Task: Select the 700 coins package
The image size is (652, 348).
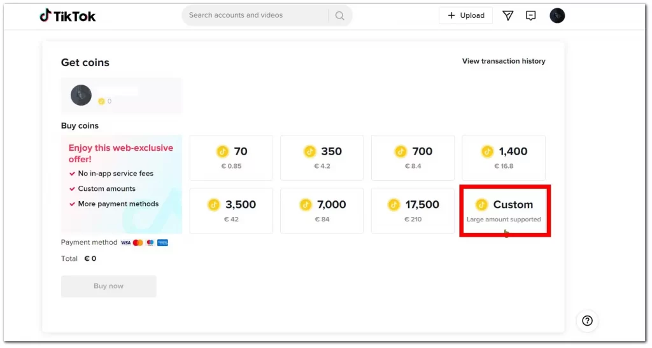Action: (x=413, y=158)
